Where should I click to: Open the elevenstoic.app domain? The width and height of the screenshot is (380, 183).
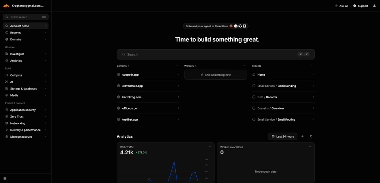pyautogui.click(x=148, y=86)
